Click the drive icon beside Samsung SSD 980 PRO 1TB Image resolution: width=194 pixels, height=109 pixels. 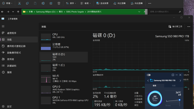[x=151, y=80]
